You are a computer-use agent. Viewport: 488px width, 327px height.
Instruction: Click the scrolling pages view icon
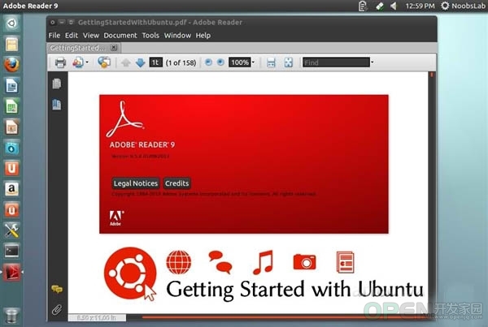271,62
